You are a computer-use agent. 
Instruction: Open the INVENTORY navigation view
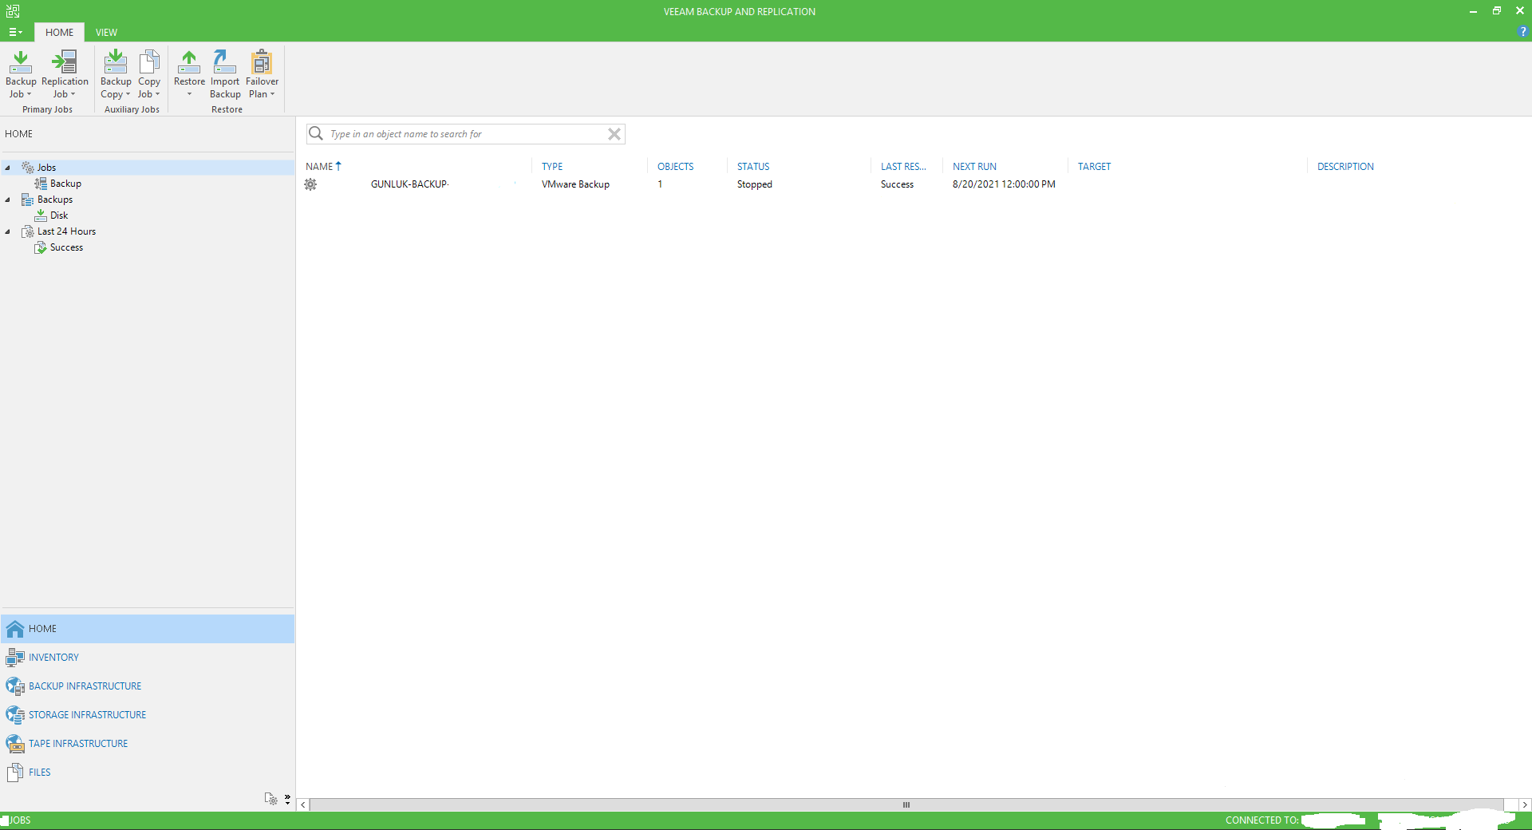tap(148, 658)
